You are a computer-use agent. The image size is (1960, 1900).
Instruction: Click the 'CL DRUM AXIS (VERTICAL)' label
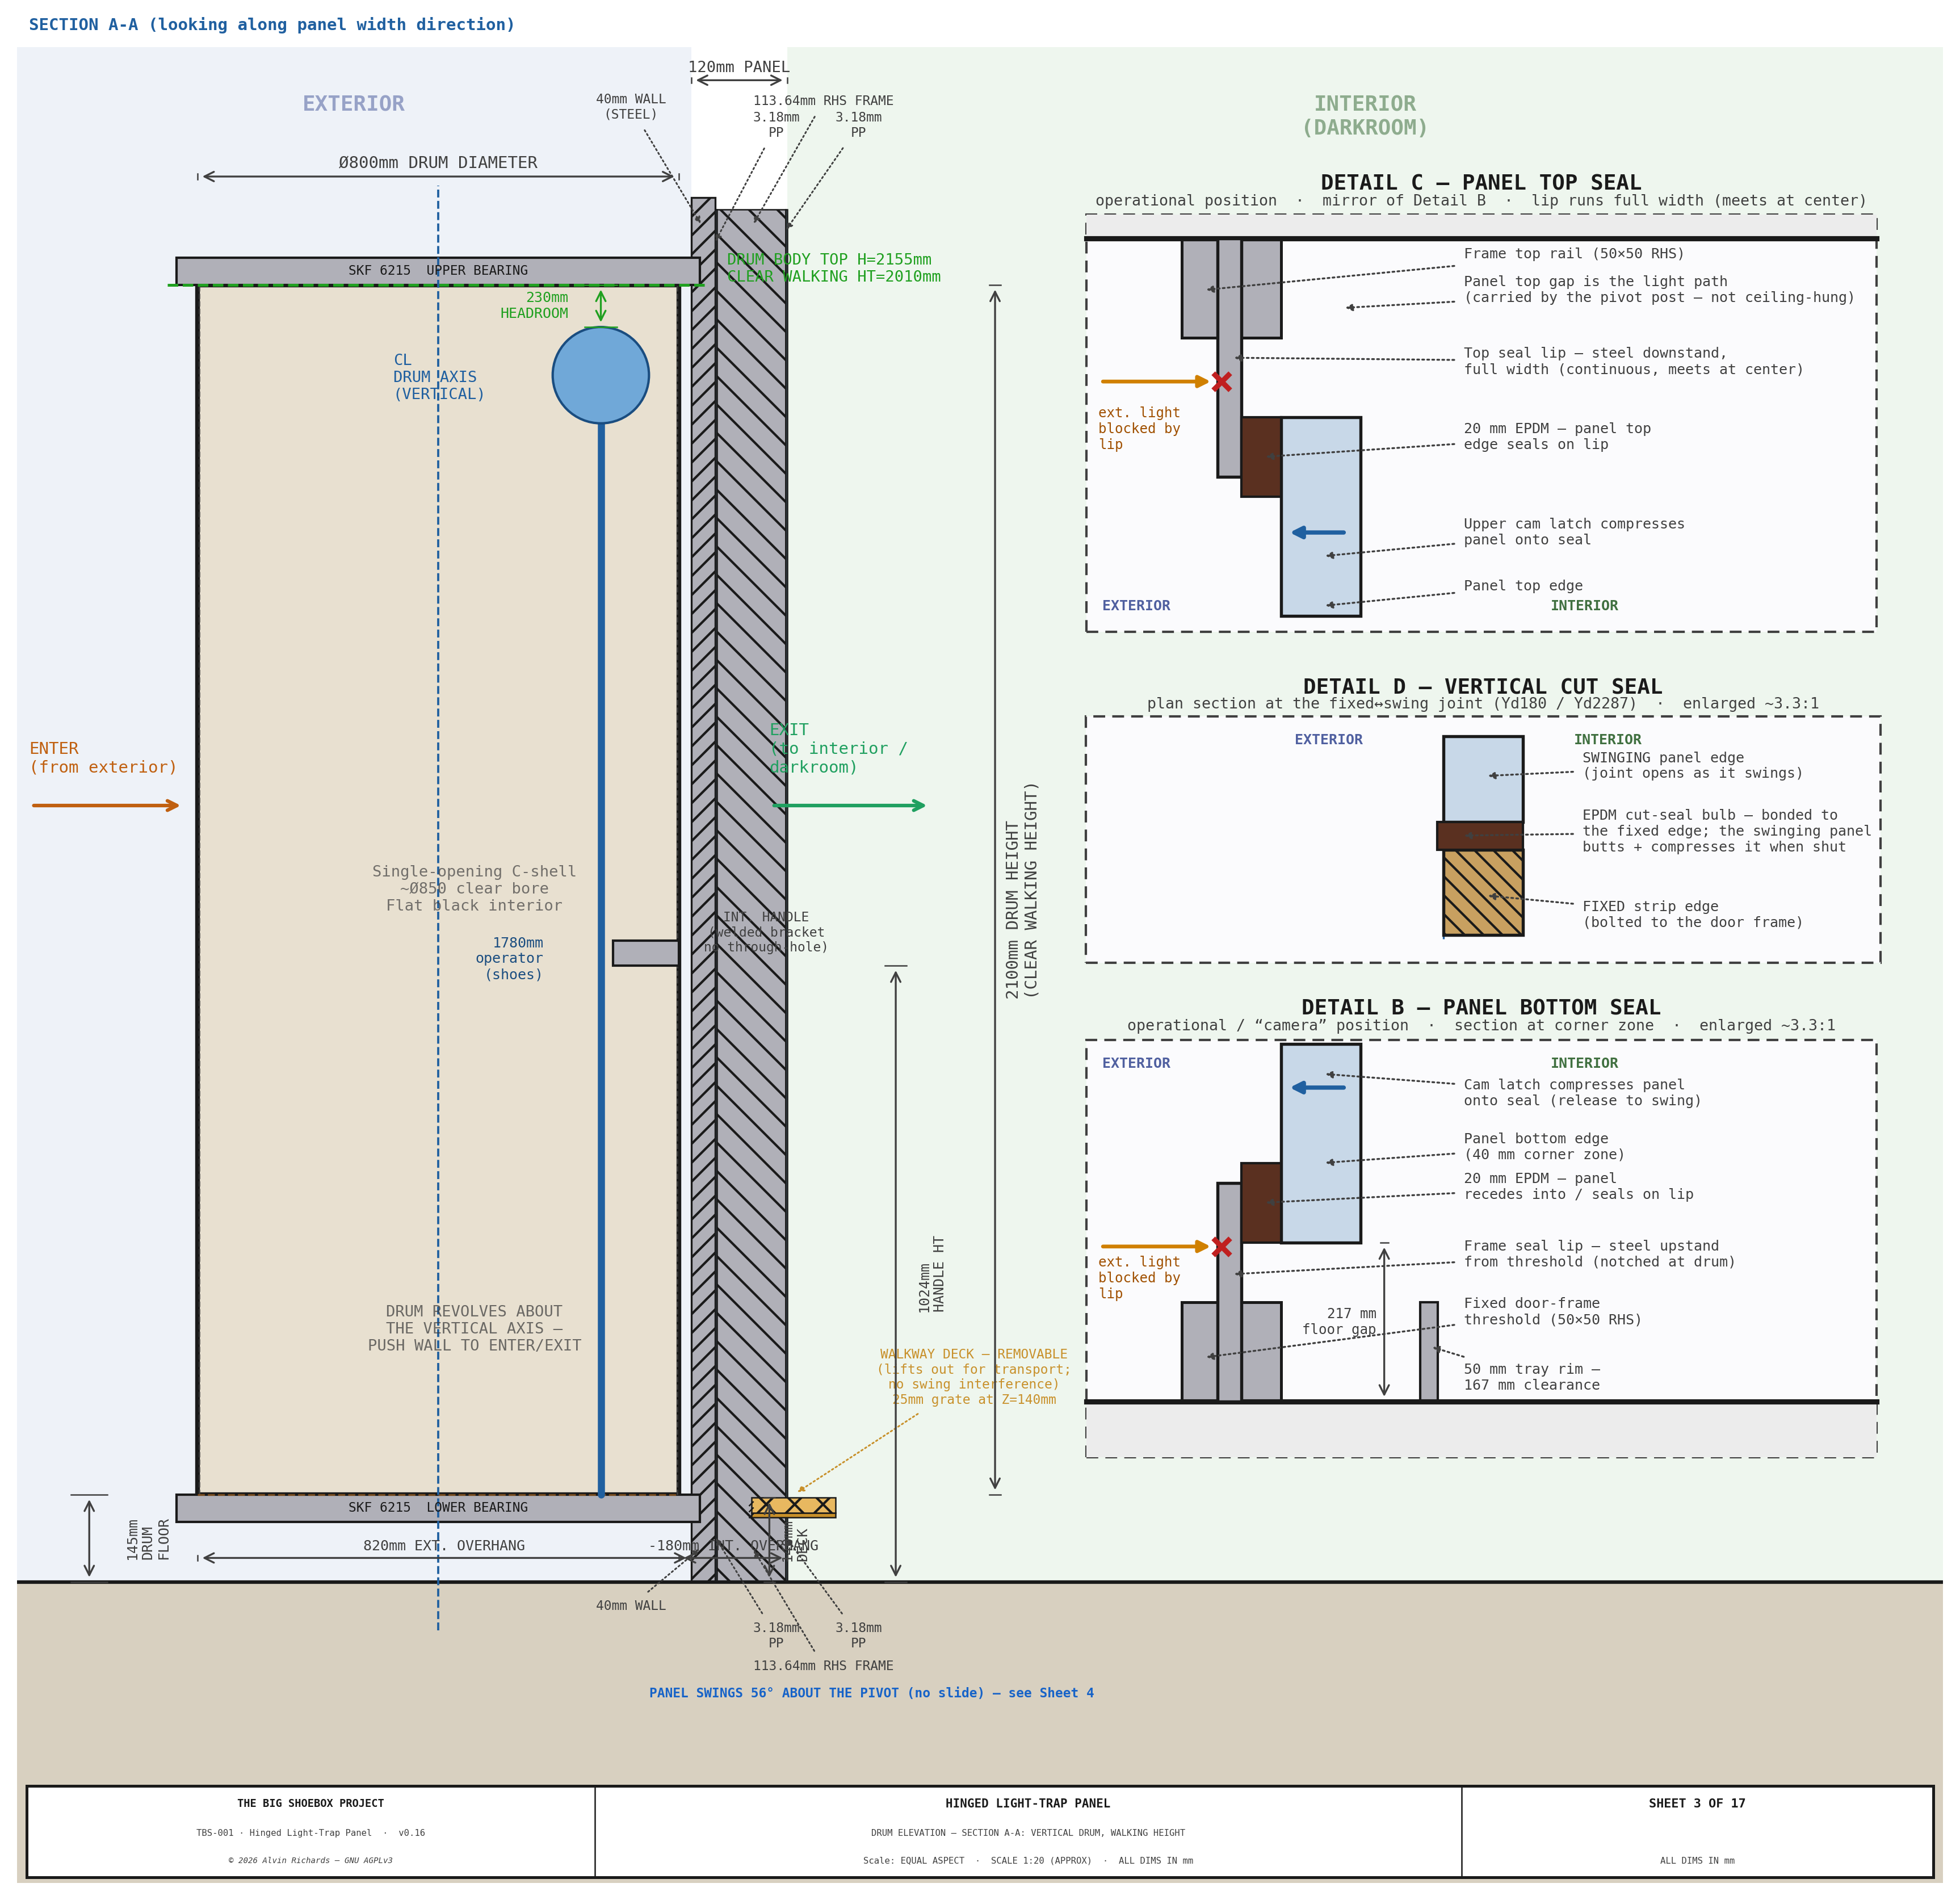[439, 377]
